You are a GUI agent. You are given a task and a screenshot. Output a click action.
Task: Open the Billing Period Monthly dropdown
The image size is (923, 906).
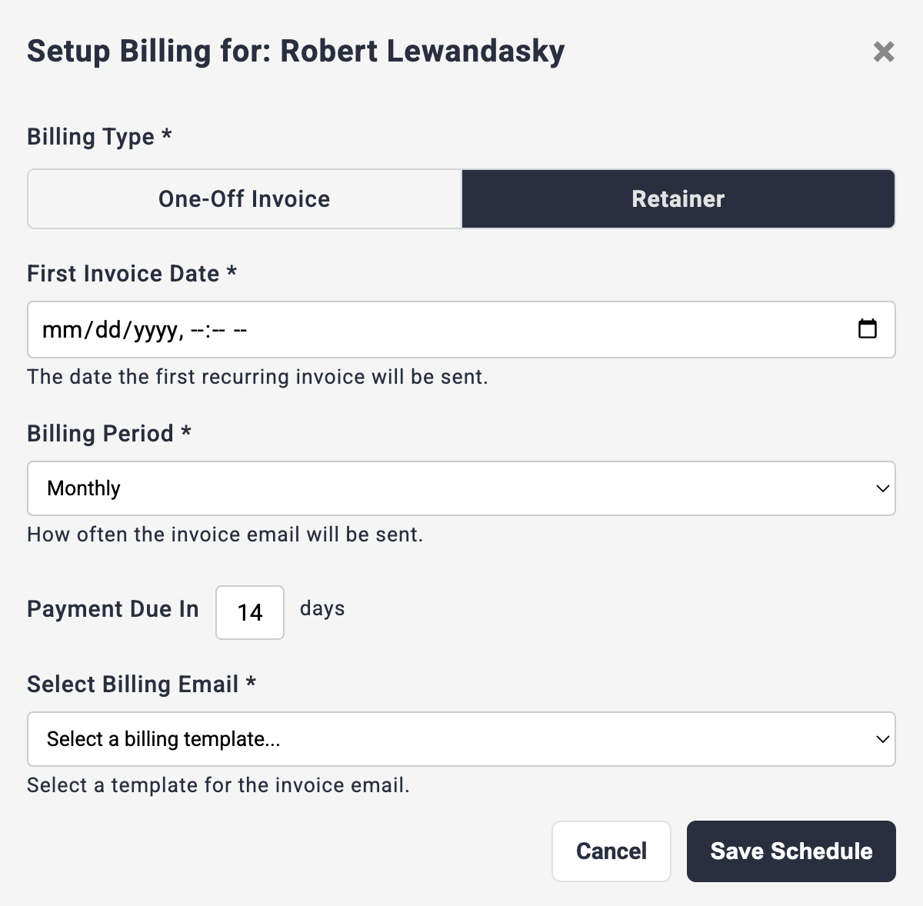461,488
